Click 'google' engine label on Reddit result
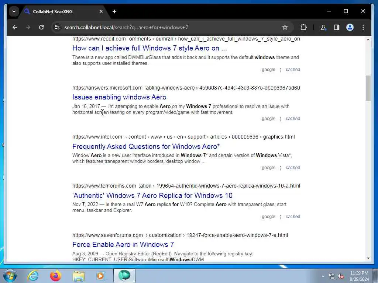Image resolution: width=378 pixels, height=283 pixels. [268, 70]
